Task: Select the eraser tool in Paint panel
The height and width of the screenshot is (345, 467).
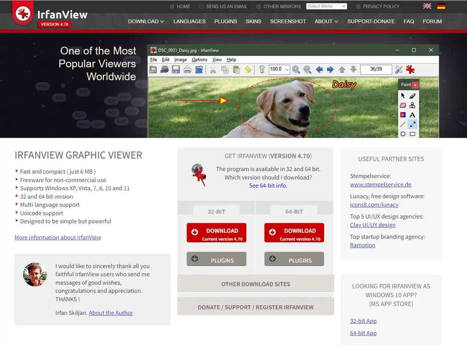Action: point(403,105)
